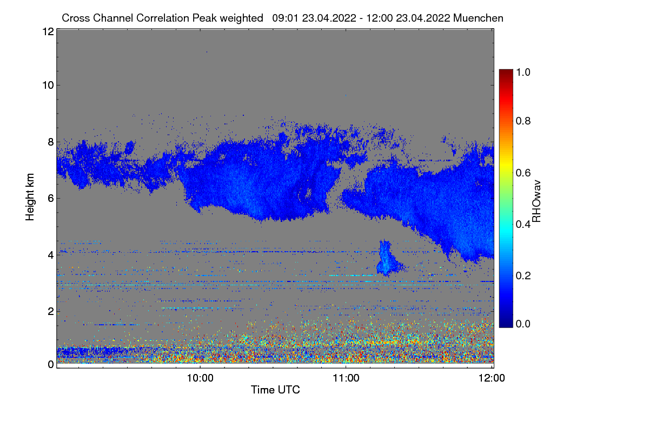Click the height axis label '0'
The width and height of the screenshot is (649, 433).
(51, 364)
